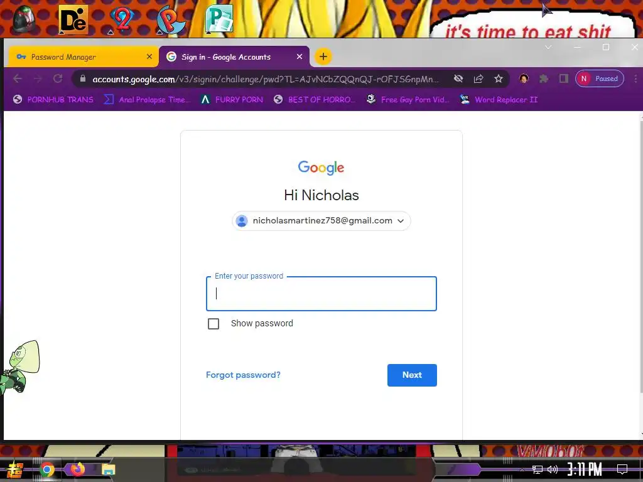Image resolution: width=643 pixels, height=482 pixels.
Task: Open the 3:11 PM clock
Action: (x=585, y=469)
